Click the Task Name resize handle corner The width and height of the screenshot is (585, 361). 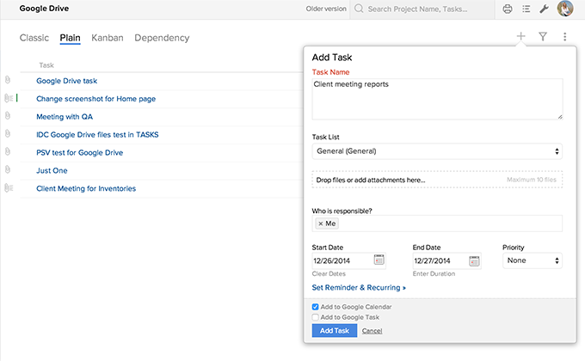tap(560, 117)
